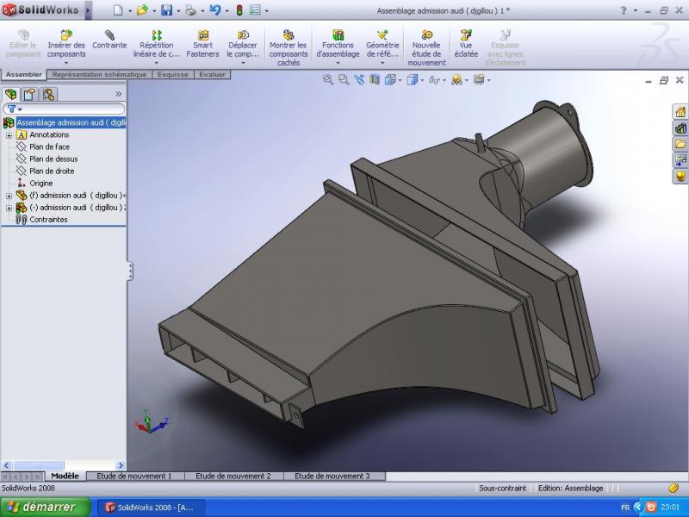Open a file using the Open folder icon
This screenshot has height=517, width=689.
(x=142, y=9)
